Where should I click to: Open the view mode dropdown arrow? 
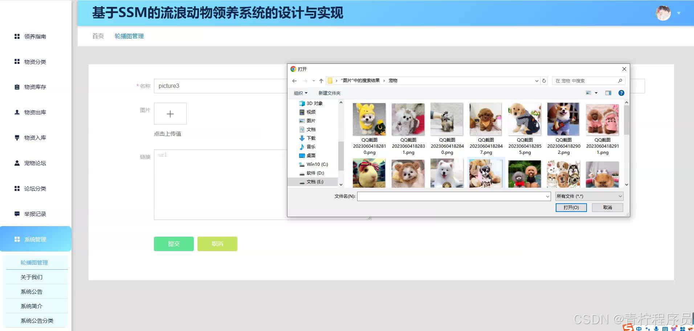pyautogui.click(x=596, y=93)
